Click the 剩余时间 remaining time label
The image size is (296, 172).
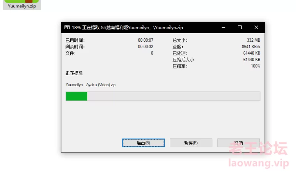coord(75,47)
